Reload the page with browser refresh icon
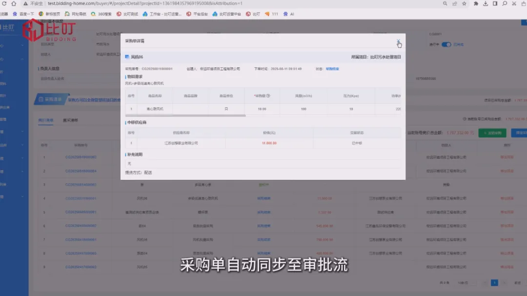Screen dimensions: 527x296 (4, 3)
